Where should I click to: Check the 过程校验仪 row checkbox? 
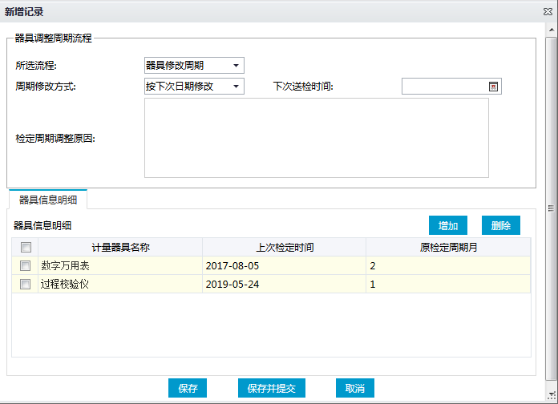26,284
